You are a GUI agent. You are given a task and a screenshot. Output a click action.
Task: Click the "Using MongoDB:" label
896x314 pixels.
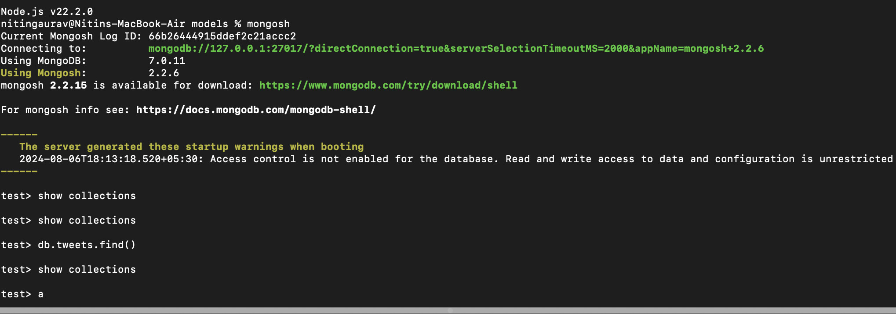43,61
